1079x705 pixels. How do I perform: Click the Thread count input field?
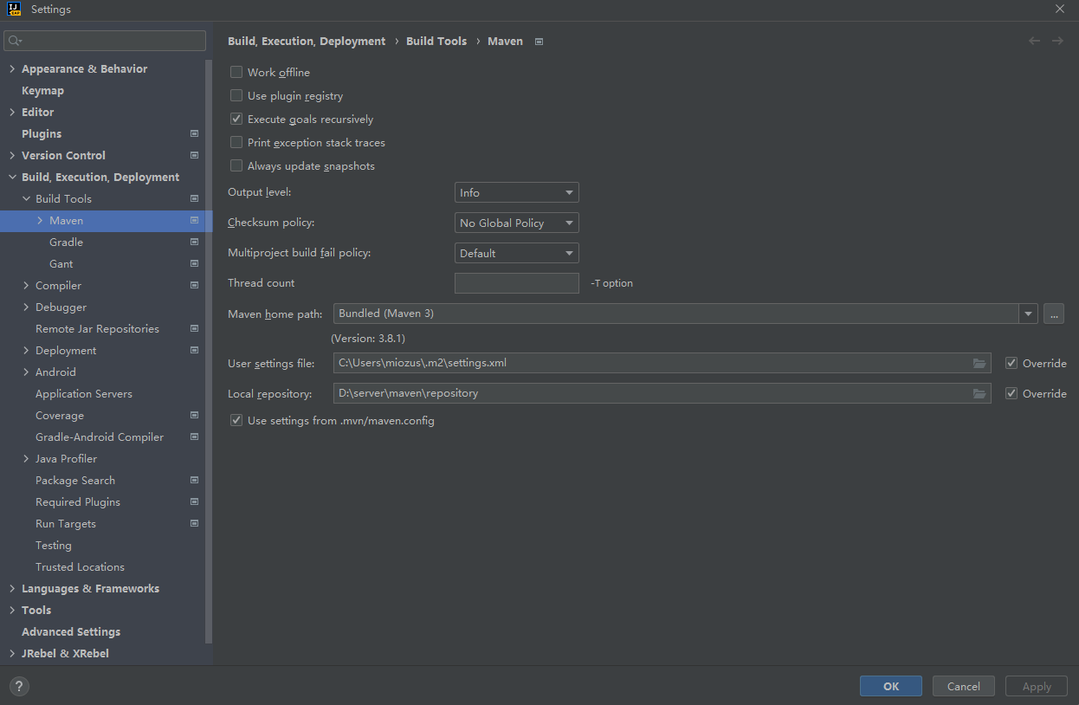pyautogui.click(x=517, y=283)
